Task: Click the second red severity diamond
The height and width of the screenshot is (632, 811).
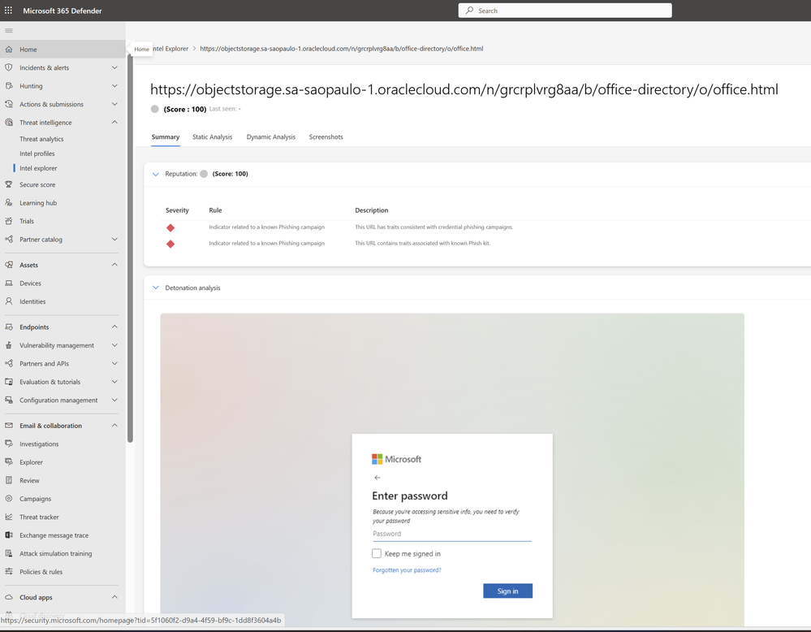Action: (170, 244)
